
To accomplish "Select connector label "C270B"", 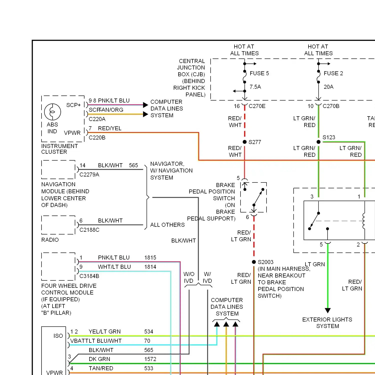I will [x=331, y=106].
